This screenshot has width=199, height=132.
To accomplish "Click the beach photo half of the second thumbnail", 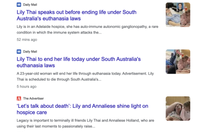I will pyautogui.click(x=171, y=61).
